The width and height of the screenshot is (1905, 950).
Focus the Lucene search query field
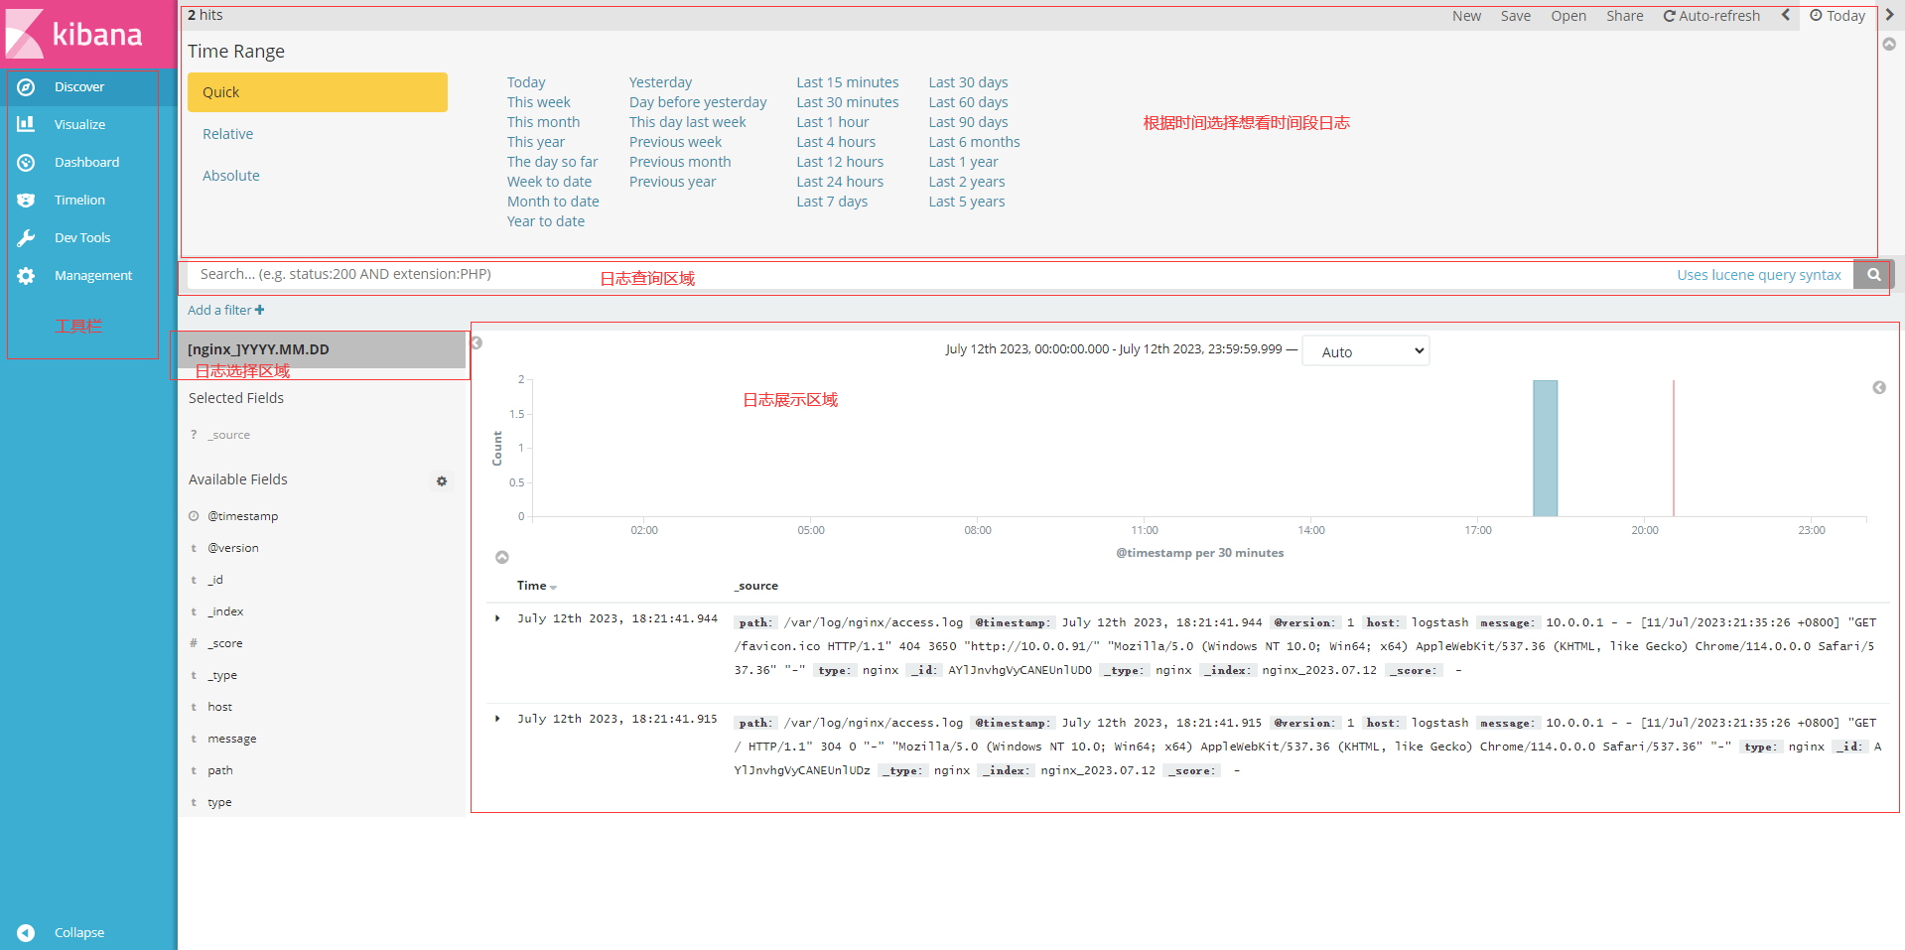(893, 275)
